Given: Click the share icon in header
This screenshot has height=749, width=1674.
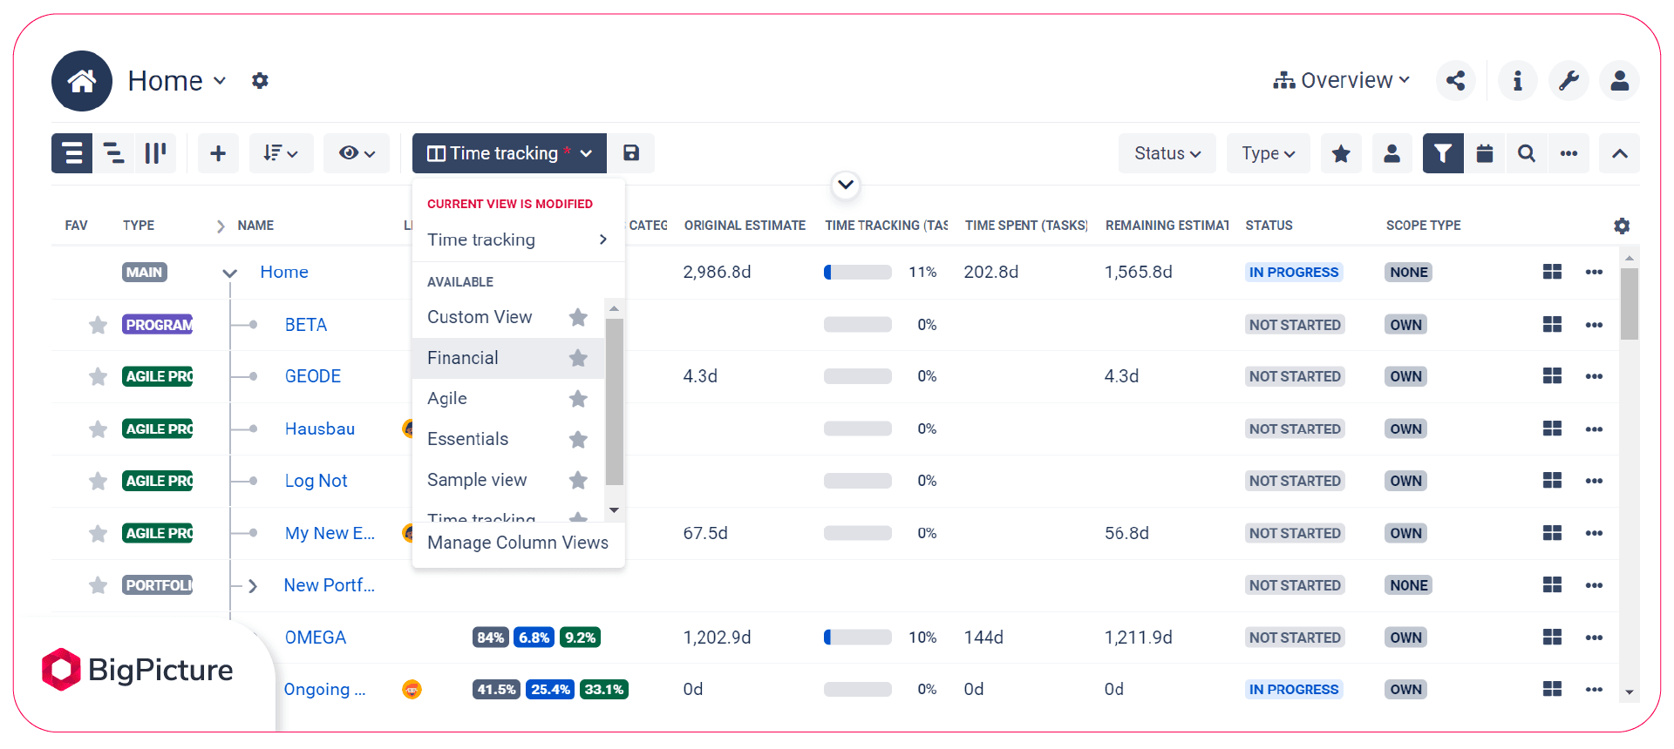Looking at the screenshot, I should pyautogui.click(x=1455, y=81).
